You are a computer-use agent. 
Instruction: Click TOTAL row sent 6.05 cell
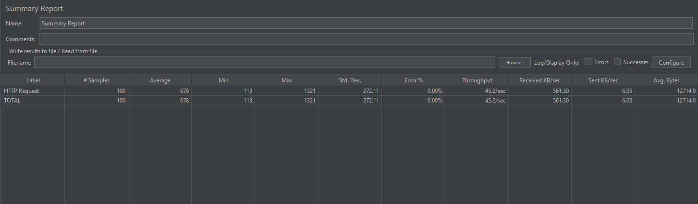click(603, 101)
